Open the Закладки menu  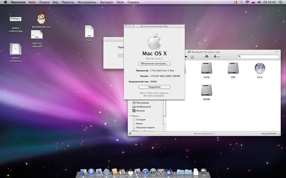tap(106, 2)
